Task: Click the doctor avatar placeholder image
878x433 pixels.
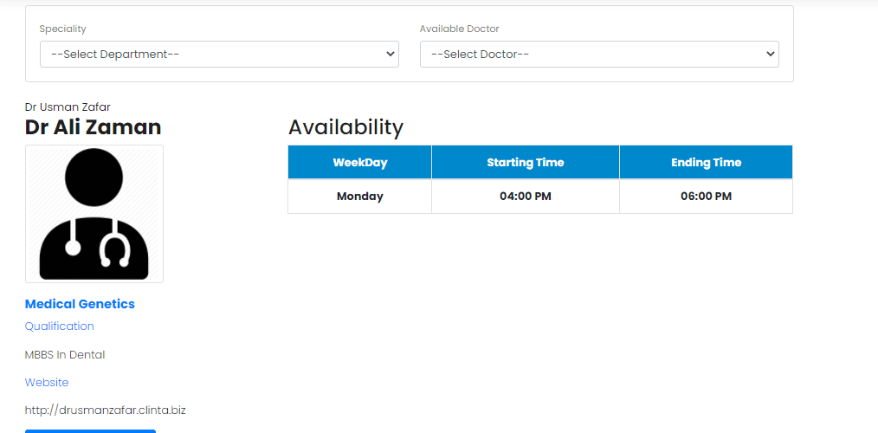Action: [94, 214]
